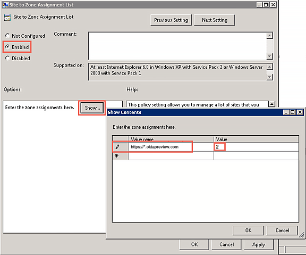Go to the Next Setting

tap(215, 20)
